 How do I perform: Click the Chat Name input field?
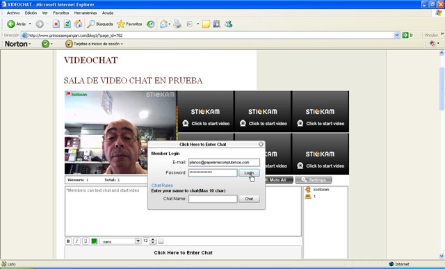click(x=213, y=199)
